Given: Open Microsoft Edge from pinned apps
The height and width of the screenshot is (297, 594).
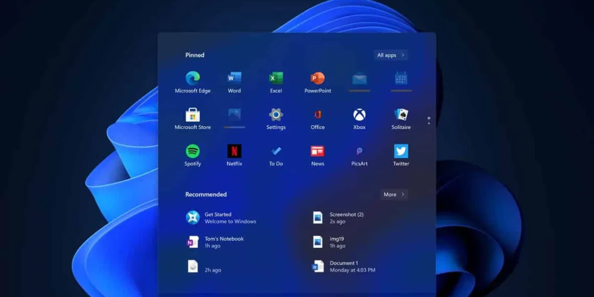Looking at the screenshot, I should (x=192, y=82).
